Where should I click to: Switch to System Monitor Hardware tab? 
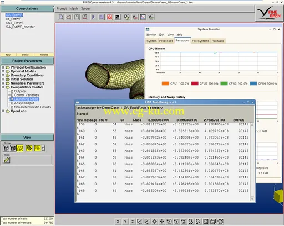(217, 41)
